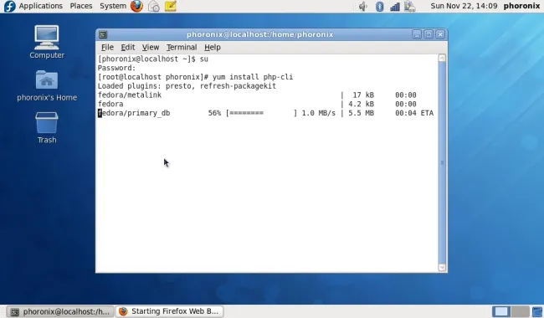Open the Places menu
544x318 pixels.
[x=81, y=6]
